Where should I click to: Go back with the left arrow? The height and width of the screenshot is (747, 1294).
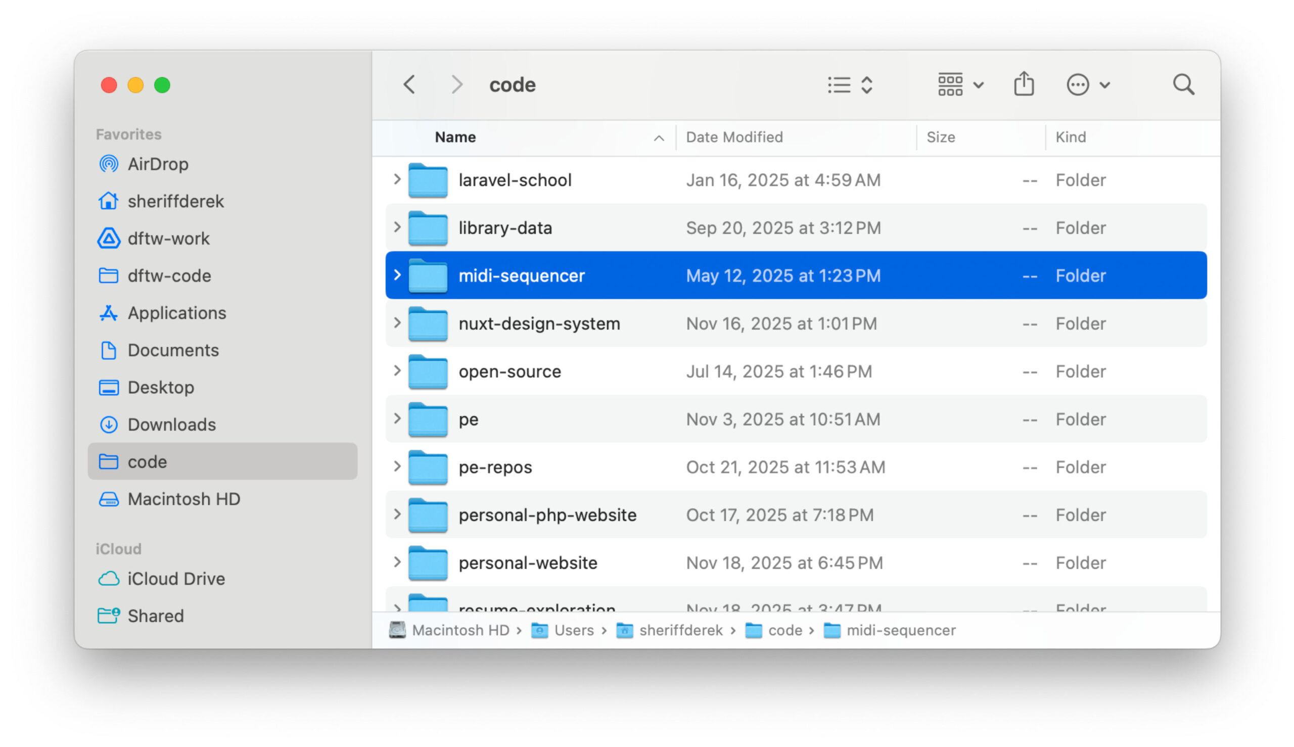(409, 84)
